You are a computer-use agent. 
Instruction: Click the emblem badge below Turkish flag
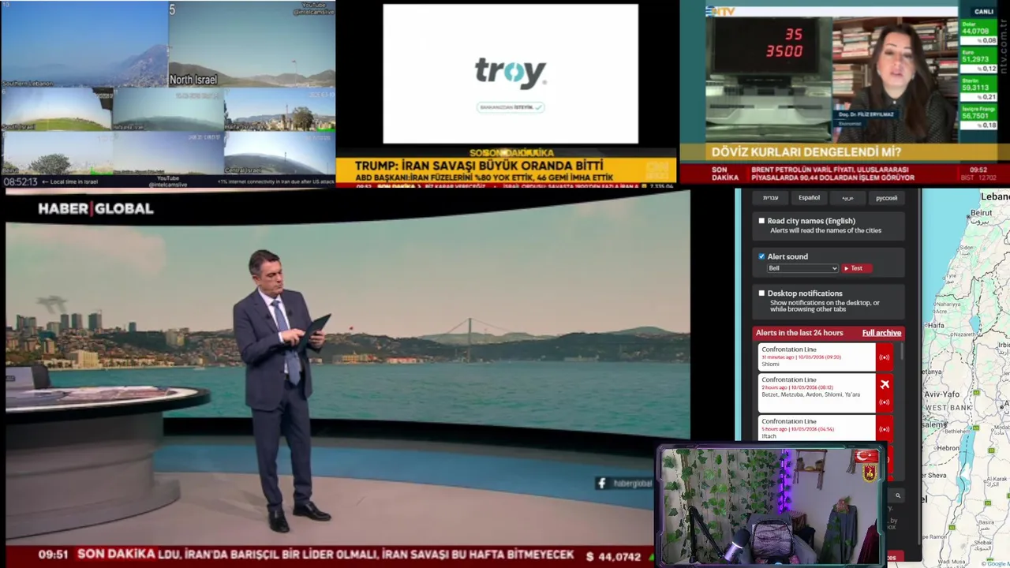(x=870, y=473)
